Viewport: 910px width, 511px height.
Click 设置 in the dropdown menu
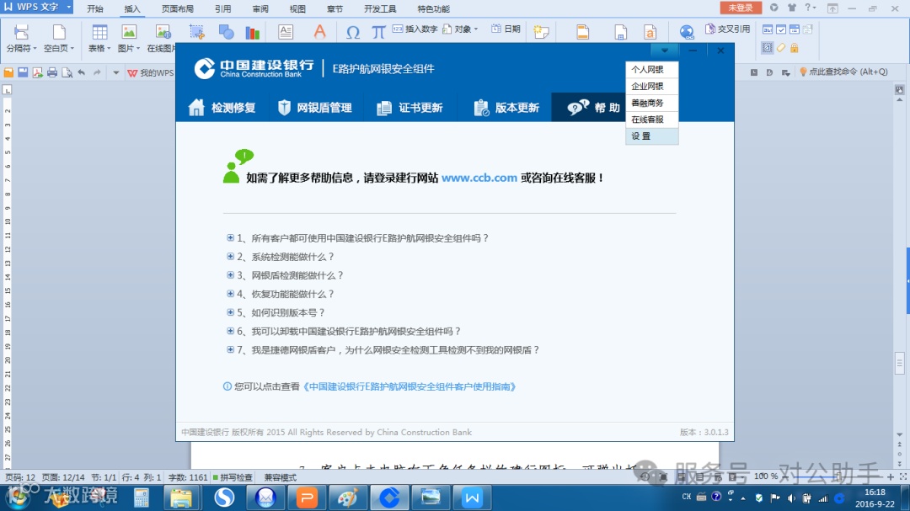[x=651, y=136]
